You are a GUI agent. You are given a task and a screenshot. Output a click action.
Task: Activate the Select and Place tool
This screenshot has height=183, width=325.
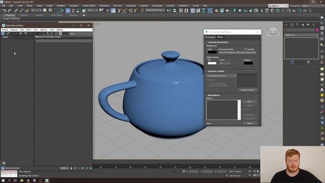[84, 11]
